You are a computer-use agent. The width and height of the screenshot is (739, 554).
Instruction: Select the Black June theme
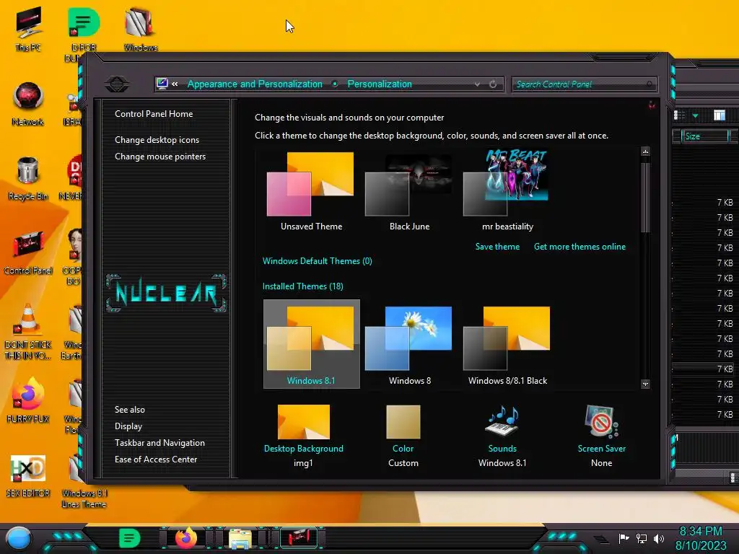pyautogui.click(x=409, y=191)
